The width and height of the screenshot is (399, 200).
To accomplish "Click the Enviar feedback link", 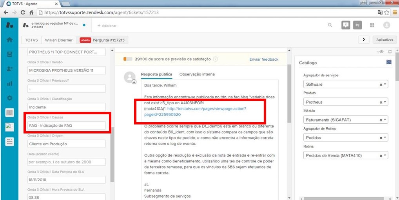I will click(x=264, y=59).
